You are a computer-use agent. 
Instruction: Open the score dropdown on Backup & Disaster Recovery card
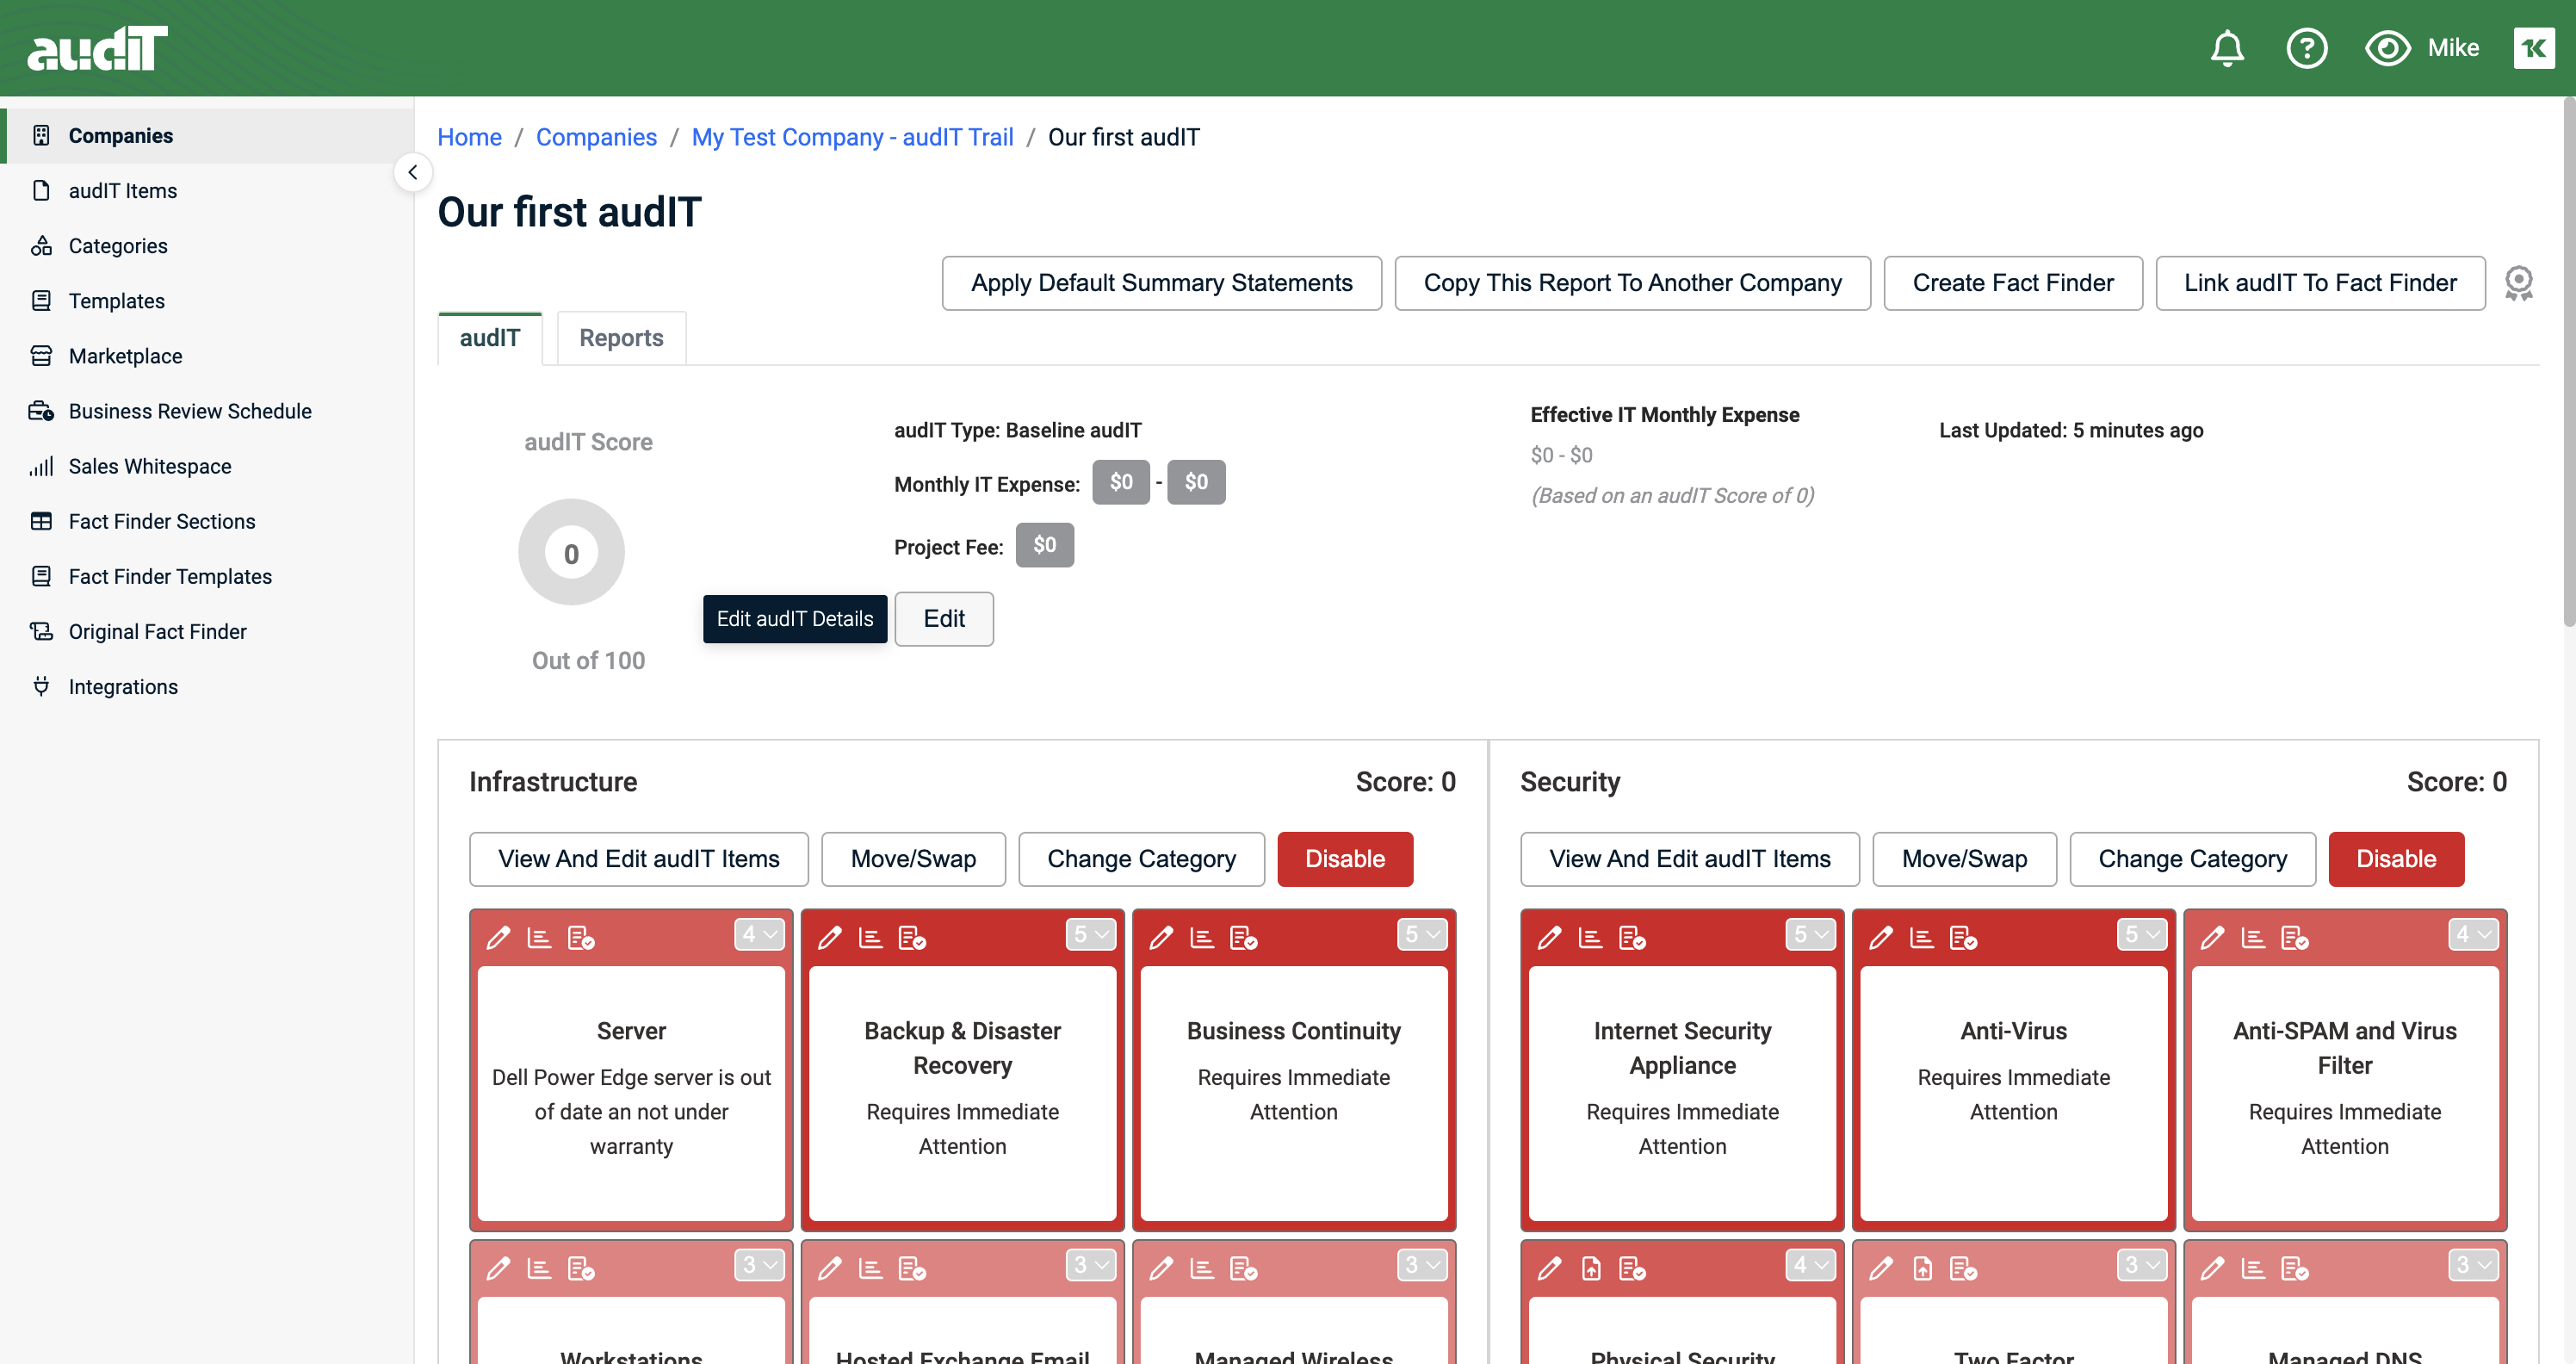[x=1090, y=934]
